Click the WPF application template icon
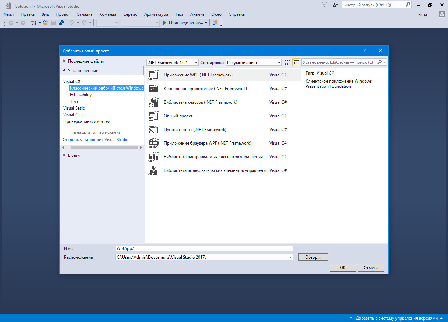Screen dimensions: 448x322 click(x=154, y=75)
